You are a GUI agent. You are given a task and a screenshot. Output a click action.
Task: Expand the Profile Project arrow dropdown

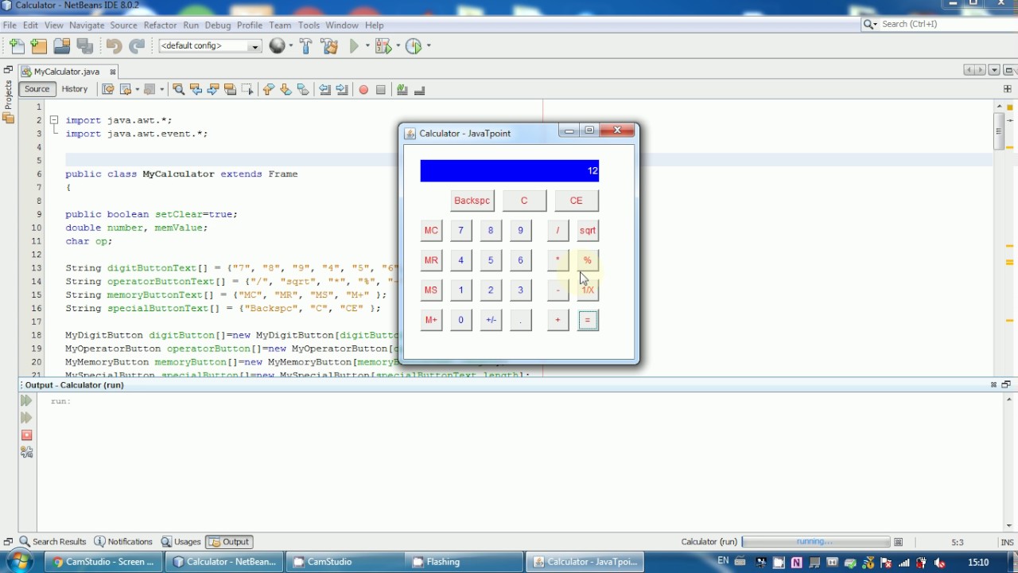pyautogui.click(x=428, y=46)
